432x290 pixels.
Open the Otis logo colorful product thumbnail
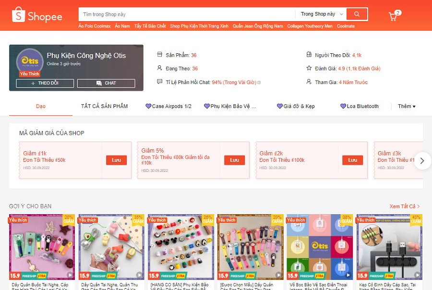[x=320, y=247]
